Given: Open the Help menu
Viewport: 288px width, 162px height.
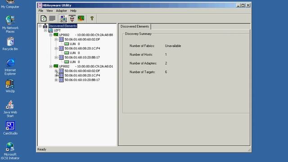Looking at the screenshot, I should pyautogui.click(x=73, y=11).
